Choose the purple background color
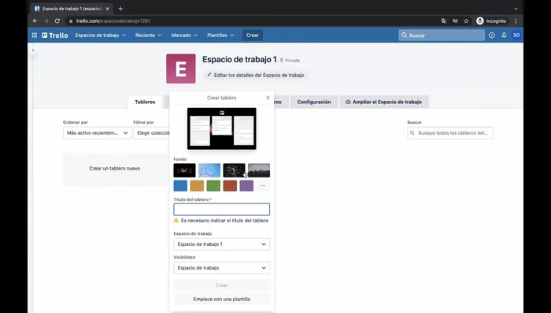Image resolution: width=551 pixels, height=313 pixels. pyautogui.click(x=246, y=185)
